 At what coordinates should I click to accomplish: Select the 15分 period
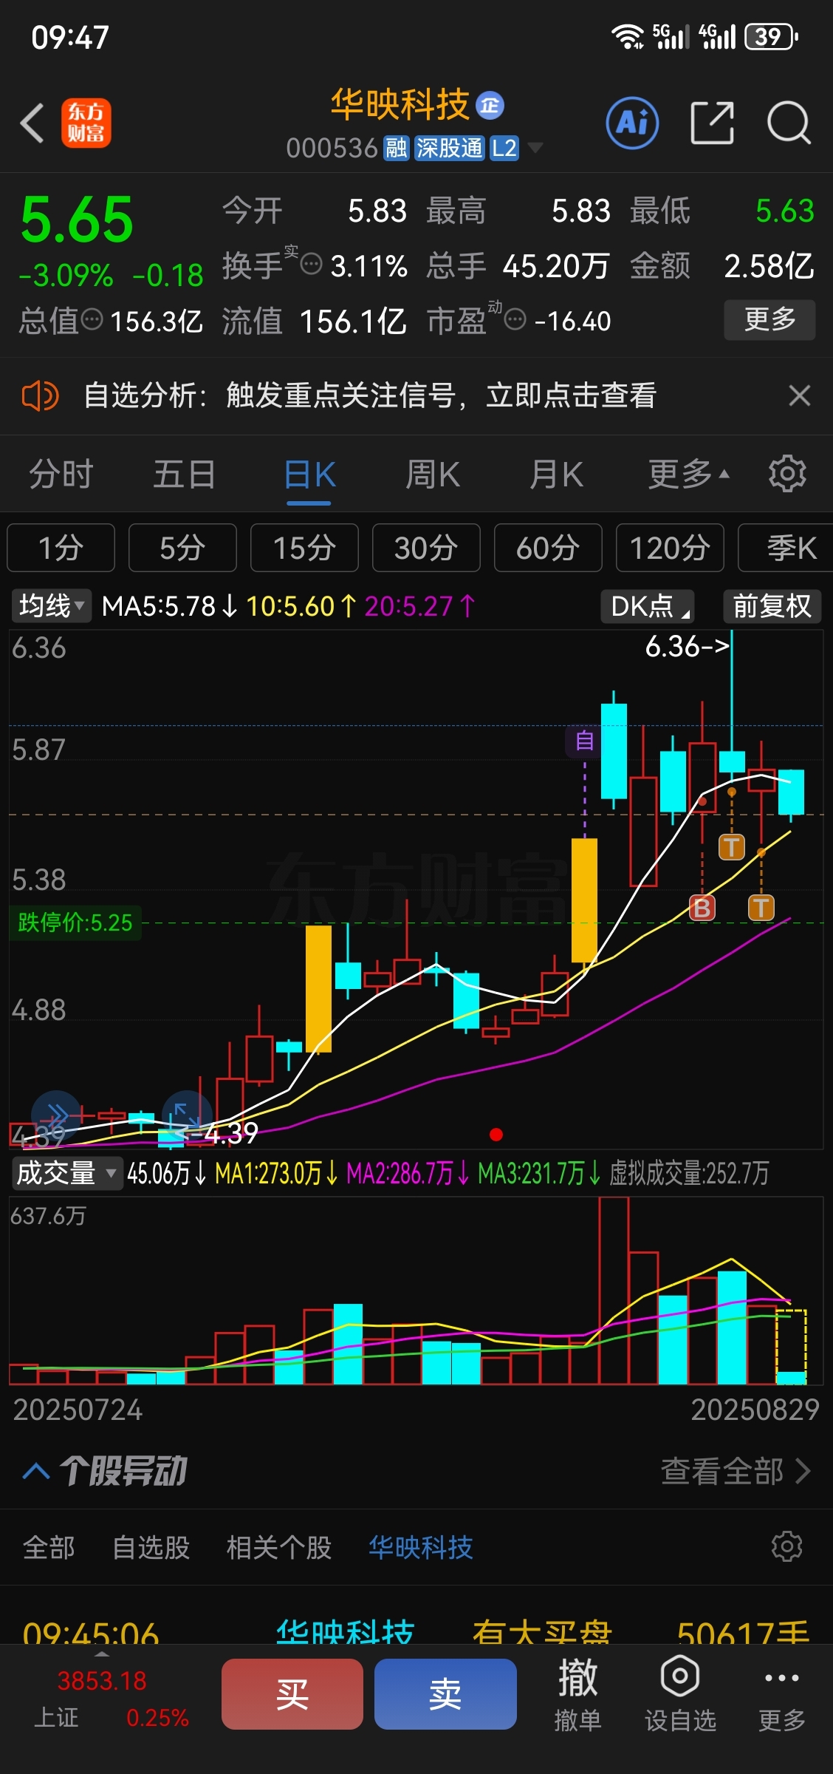point(304,548)
